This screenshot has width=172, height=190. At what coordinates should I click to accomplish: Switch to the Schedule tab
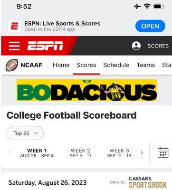point(116,65)
